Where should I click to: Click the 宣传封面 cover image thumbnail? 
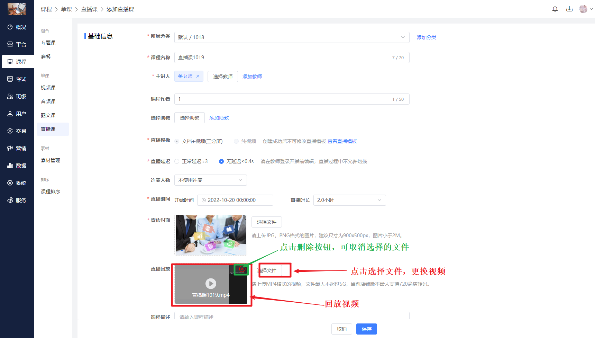tap(211, 235)
